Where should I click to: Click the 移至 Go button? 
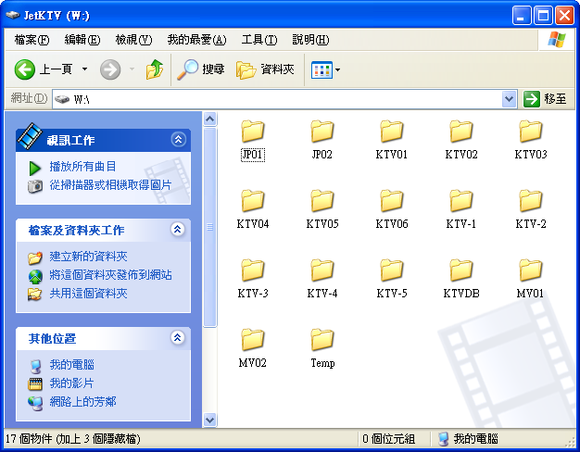pos(545,99)
